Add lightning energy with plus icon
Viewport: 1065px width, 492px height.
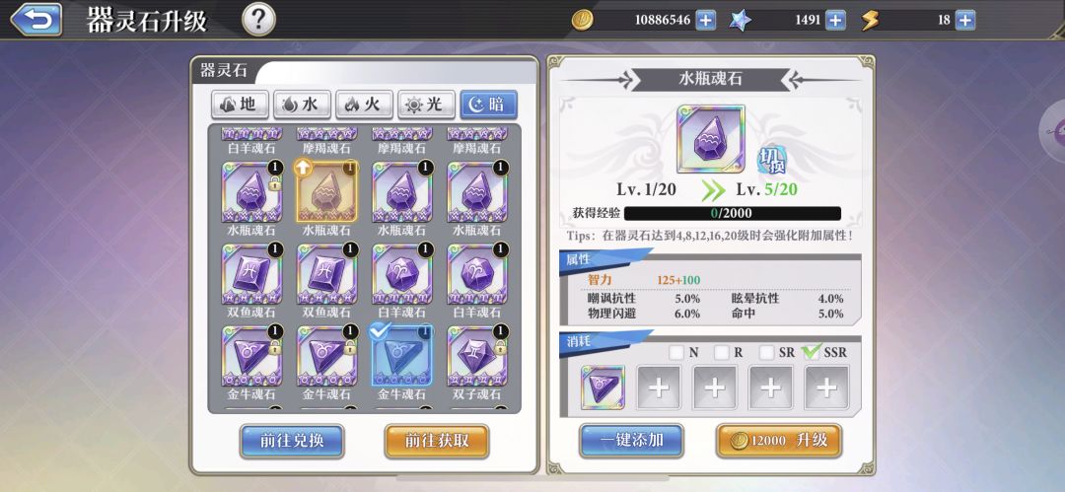[x=964, y=21]
